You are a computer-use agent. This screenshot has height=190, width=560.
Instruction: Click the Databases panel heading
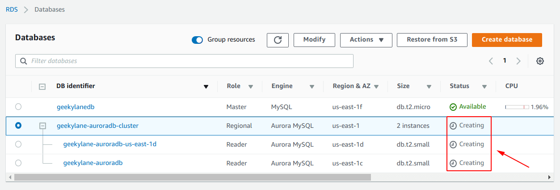[x=35, y=38]
